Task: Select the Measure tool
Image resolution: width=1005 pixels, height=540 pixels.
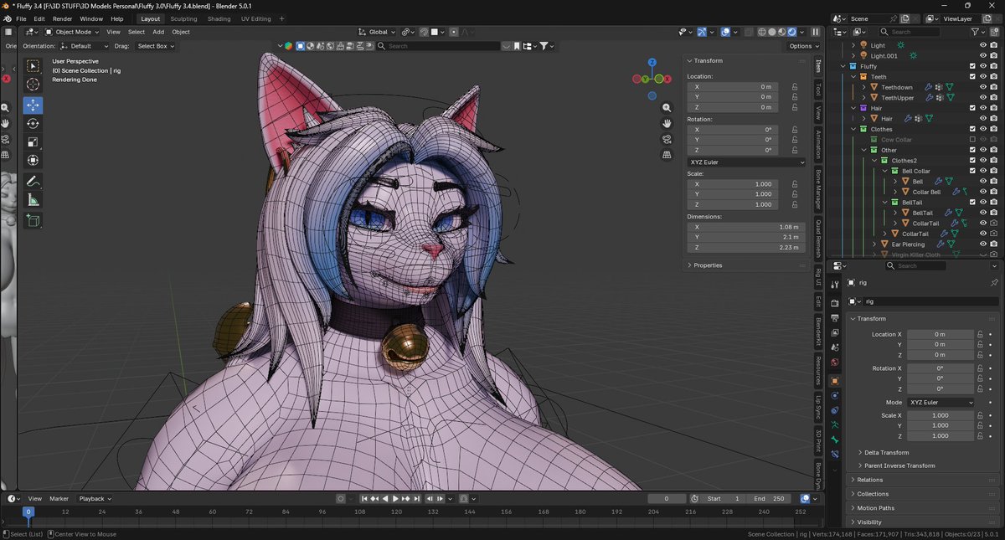Action: coord(33,200)
